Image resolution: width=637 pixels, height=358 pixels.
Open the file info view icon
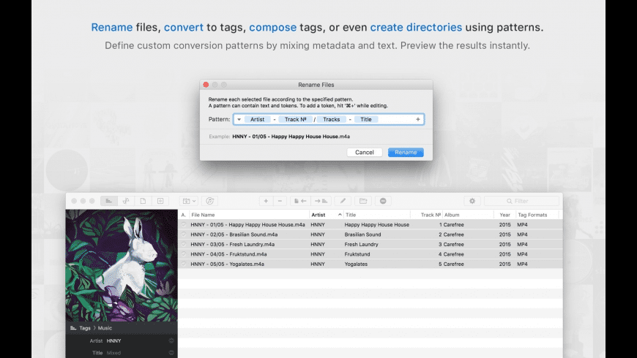[x=143, y=201]
